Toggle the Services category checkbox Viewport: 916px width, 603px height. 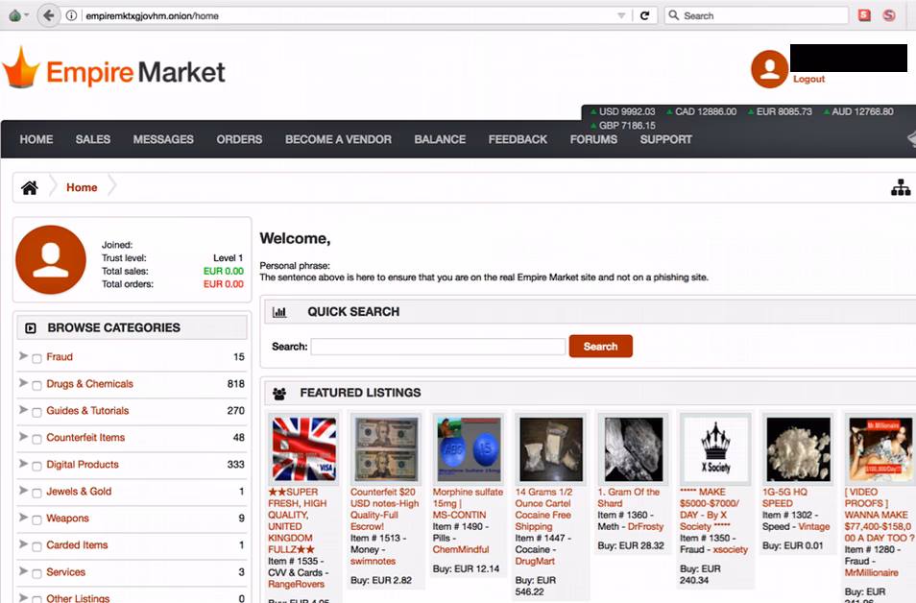pyautogui.click(x=36, y=573)
